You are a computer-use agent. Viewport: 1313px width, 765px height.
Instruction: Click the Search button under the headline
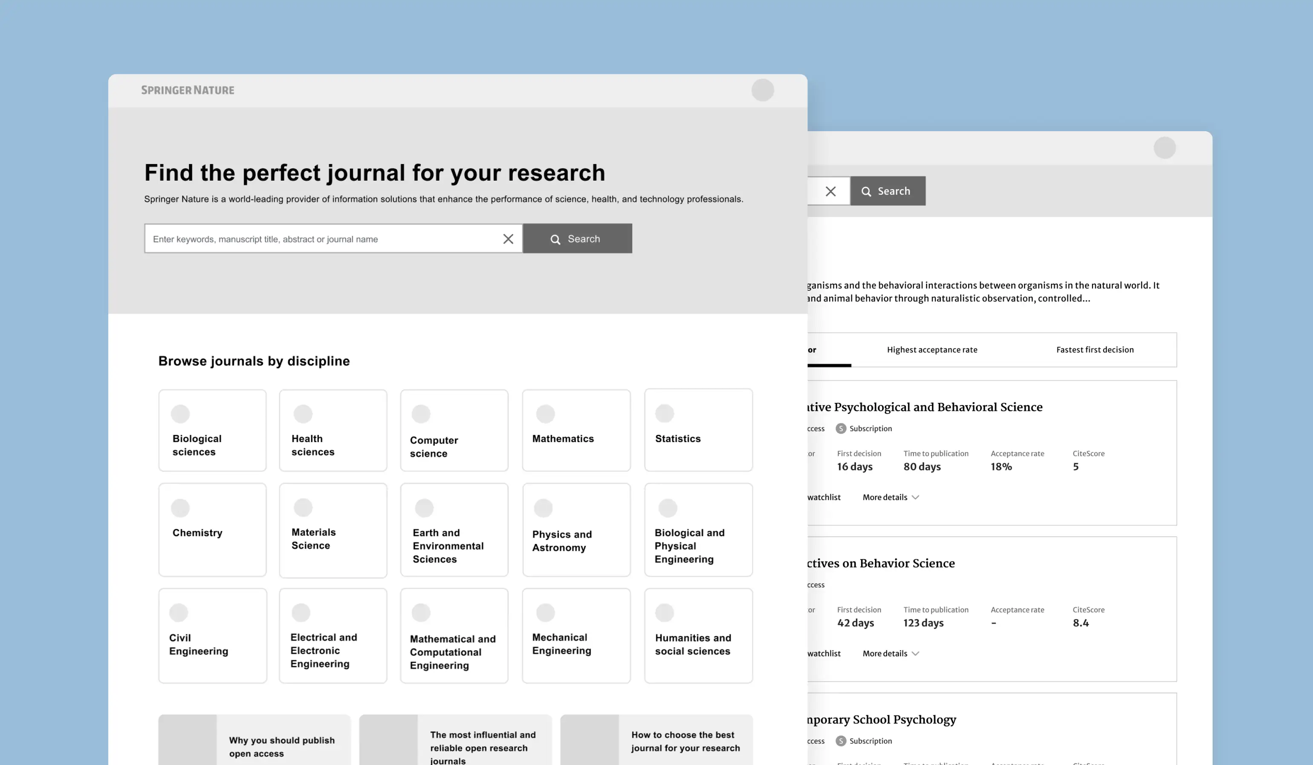coord(577,239)
